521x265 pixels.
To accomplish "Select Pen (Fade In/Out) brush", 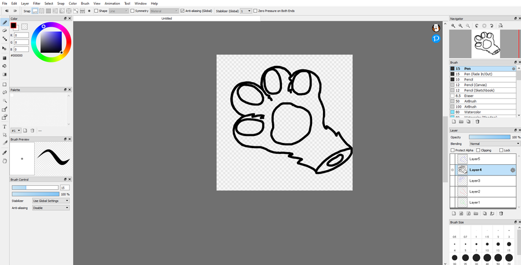I will click(x=483, y=74).
